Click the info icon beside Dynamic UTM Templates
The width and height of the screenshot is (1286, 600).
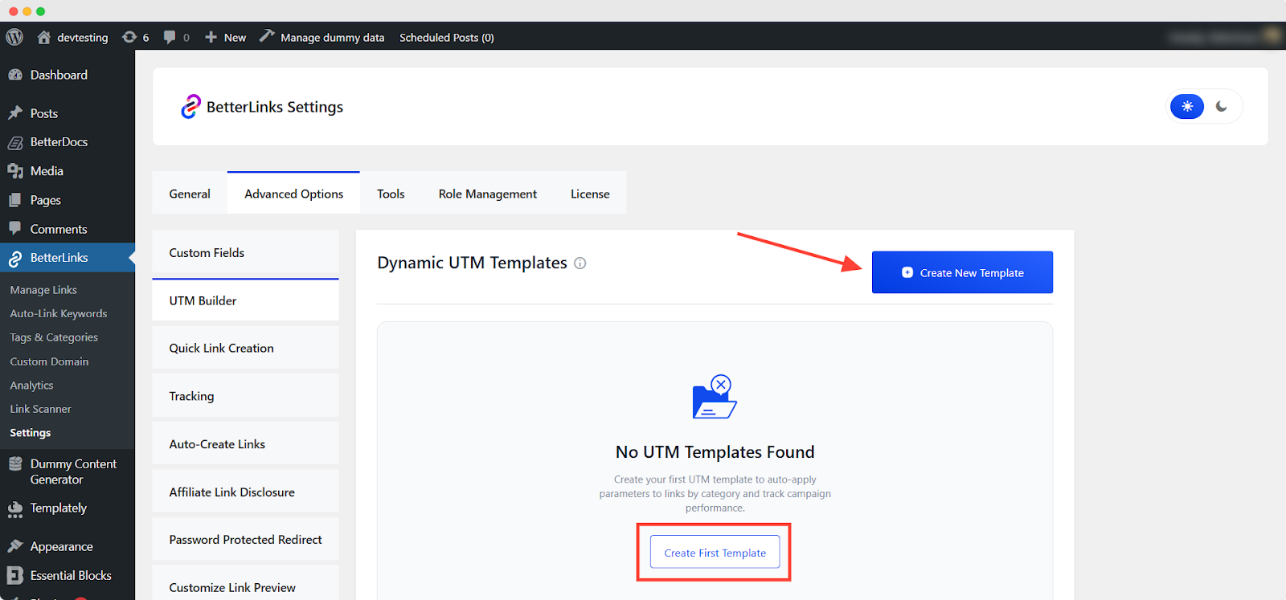580,263
